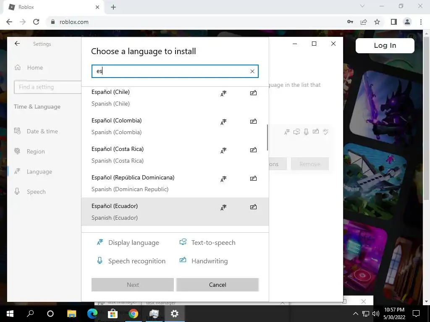Click the Chrome forward arrow
The image size is (430, 322).
(23, 22)
